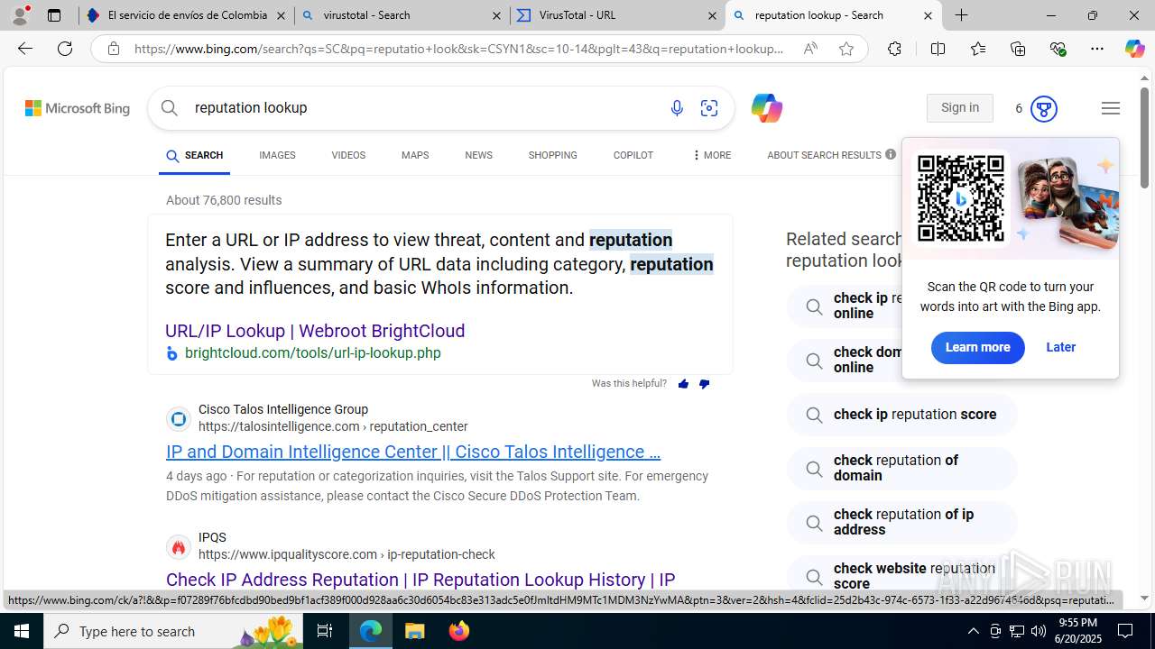Image resolution: width=1155 pixels, height=649 pixels.
Task: Expand the More search categories dropdown
Action: pos(712,156)
